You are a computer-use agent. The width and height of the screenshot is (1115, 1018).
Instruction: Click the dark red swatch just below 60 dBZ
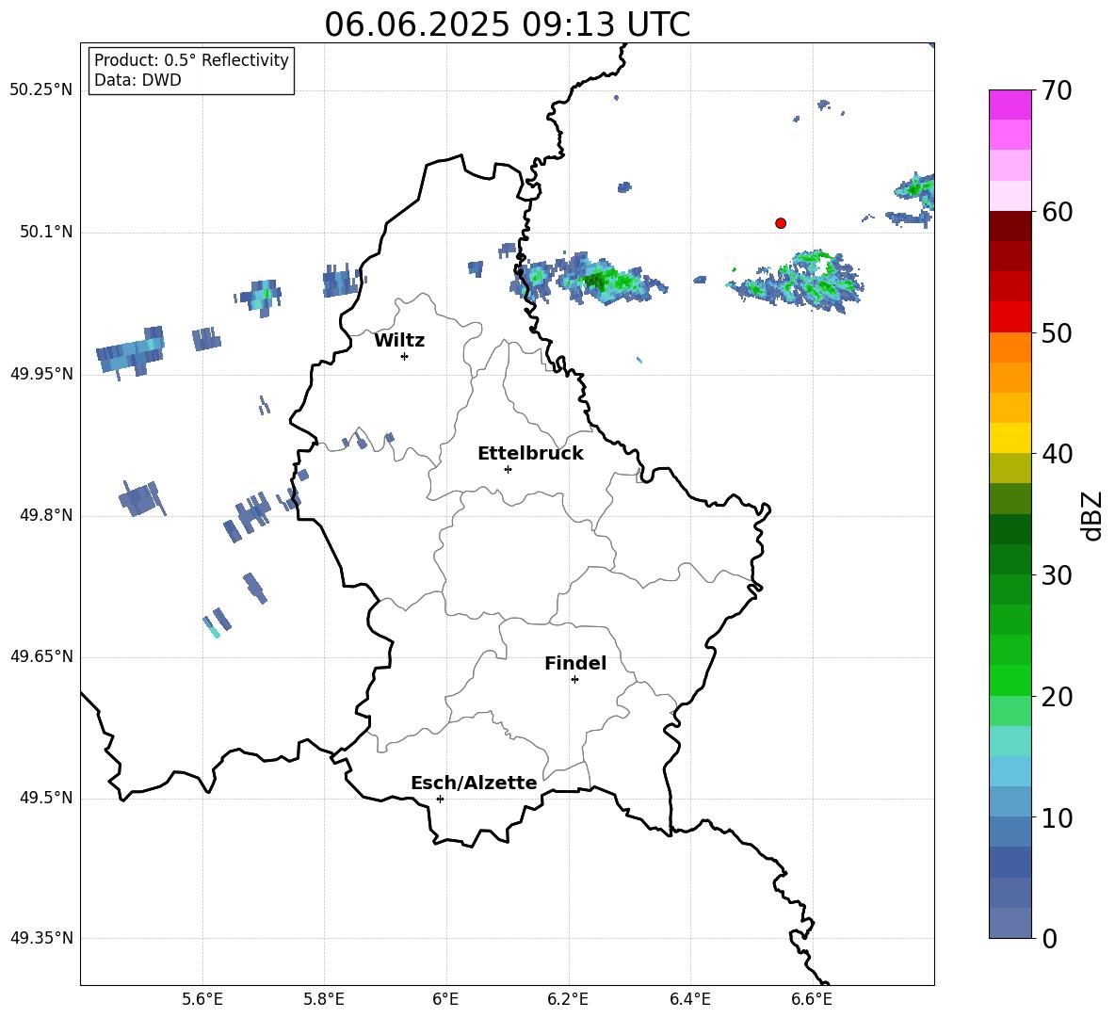point(1010,226)
